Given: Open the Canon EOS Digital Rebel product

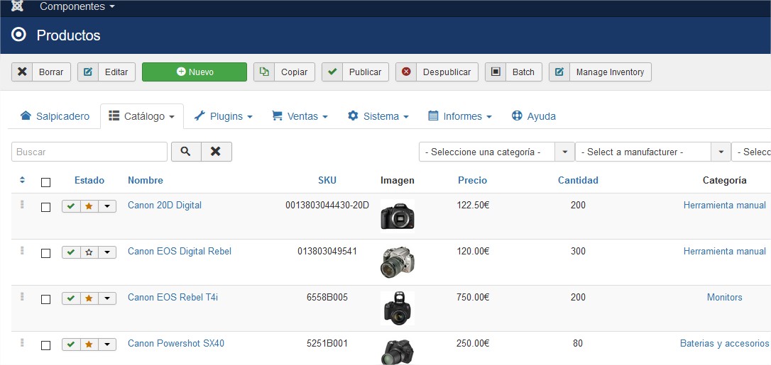Looking at the screenshot, I should [x=180, y=251].
